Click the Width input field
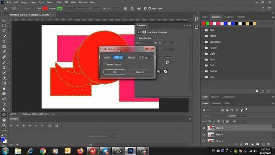This screenshot has height=155, width=275. tap(119, 57)
